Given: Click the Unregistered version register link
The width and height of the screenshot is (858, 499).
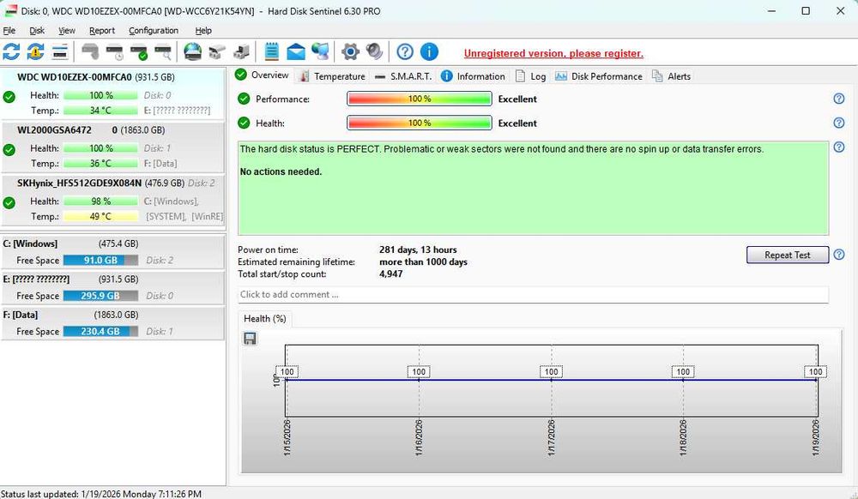Looking at the screenshot, I should [553, 53].
